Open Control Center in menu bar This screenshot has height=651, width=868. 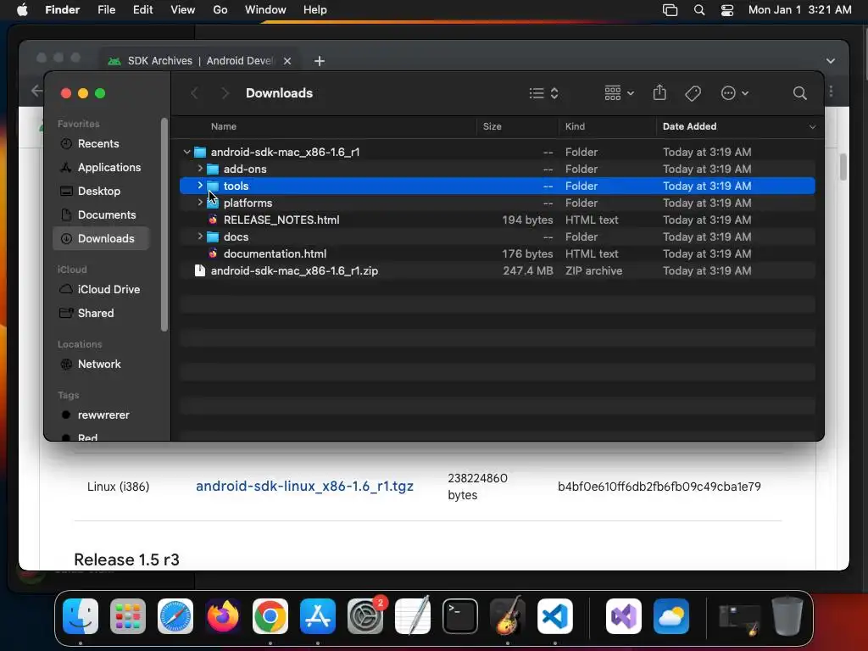[726, 10]
